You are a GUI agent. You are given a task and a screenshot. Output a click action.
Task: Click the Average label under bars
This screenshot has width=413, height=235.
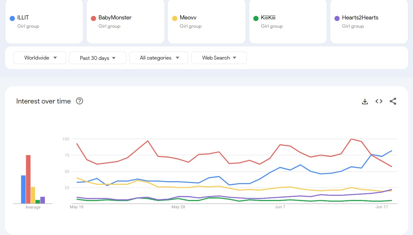coord(33,207)
